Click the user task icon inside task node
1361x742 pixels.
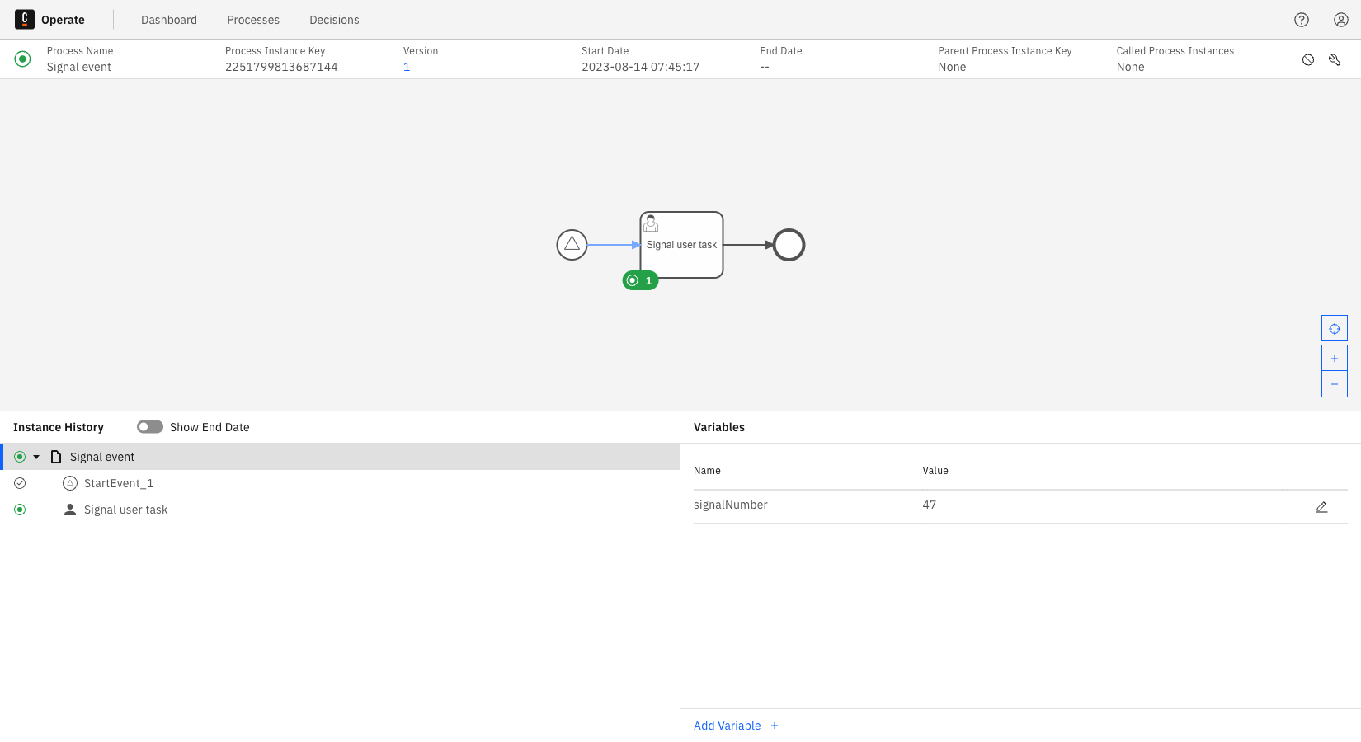point(651,223)
